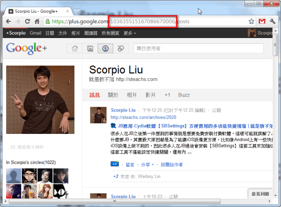Open the Gmail extension icon in toolbar
Image resolution: width=281 pixels, height=207 pixels.
pos(262,22)
